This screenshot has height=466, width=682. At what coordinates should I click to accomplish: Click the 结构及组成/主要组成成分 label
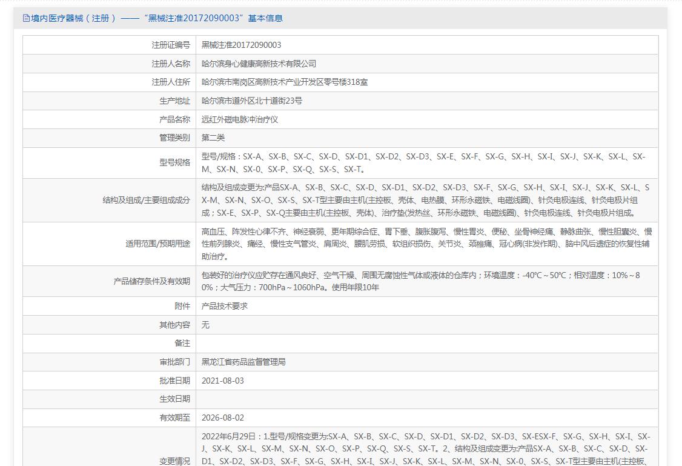[x=146, y=200]
